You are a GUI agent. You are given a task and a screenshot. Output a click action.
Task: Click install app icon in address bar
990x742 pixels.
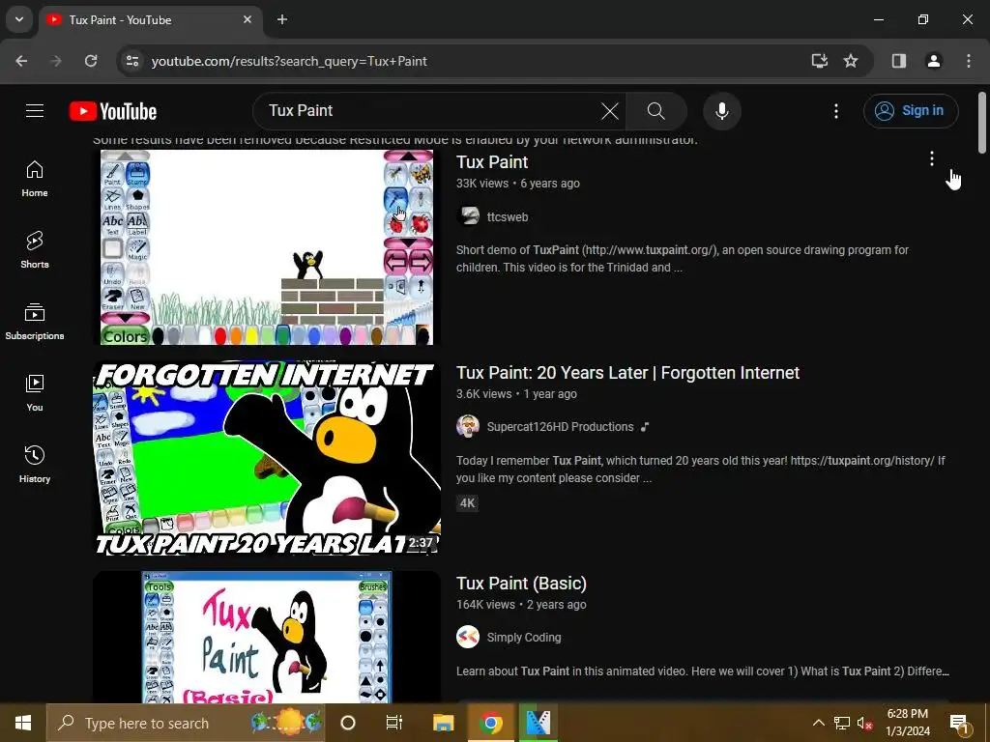tap(820, 61)
